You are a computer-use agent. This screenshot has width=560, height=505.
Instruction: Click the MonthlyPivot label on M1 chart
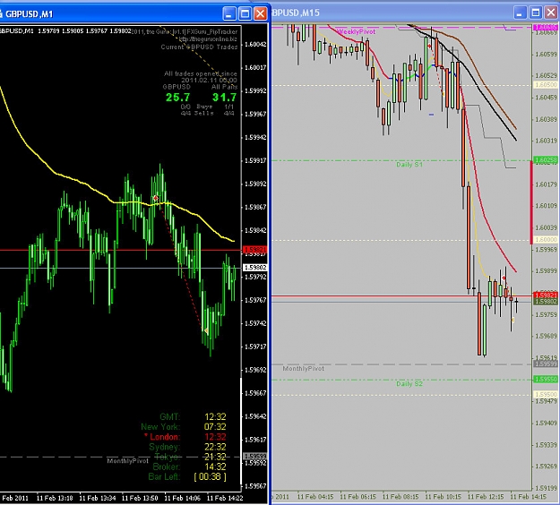(x=127, y=461)
